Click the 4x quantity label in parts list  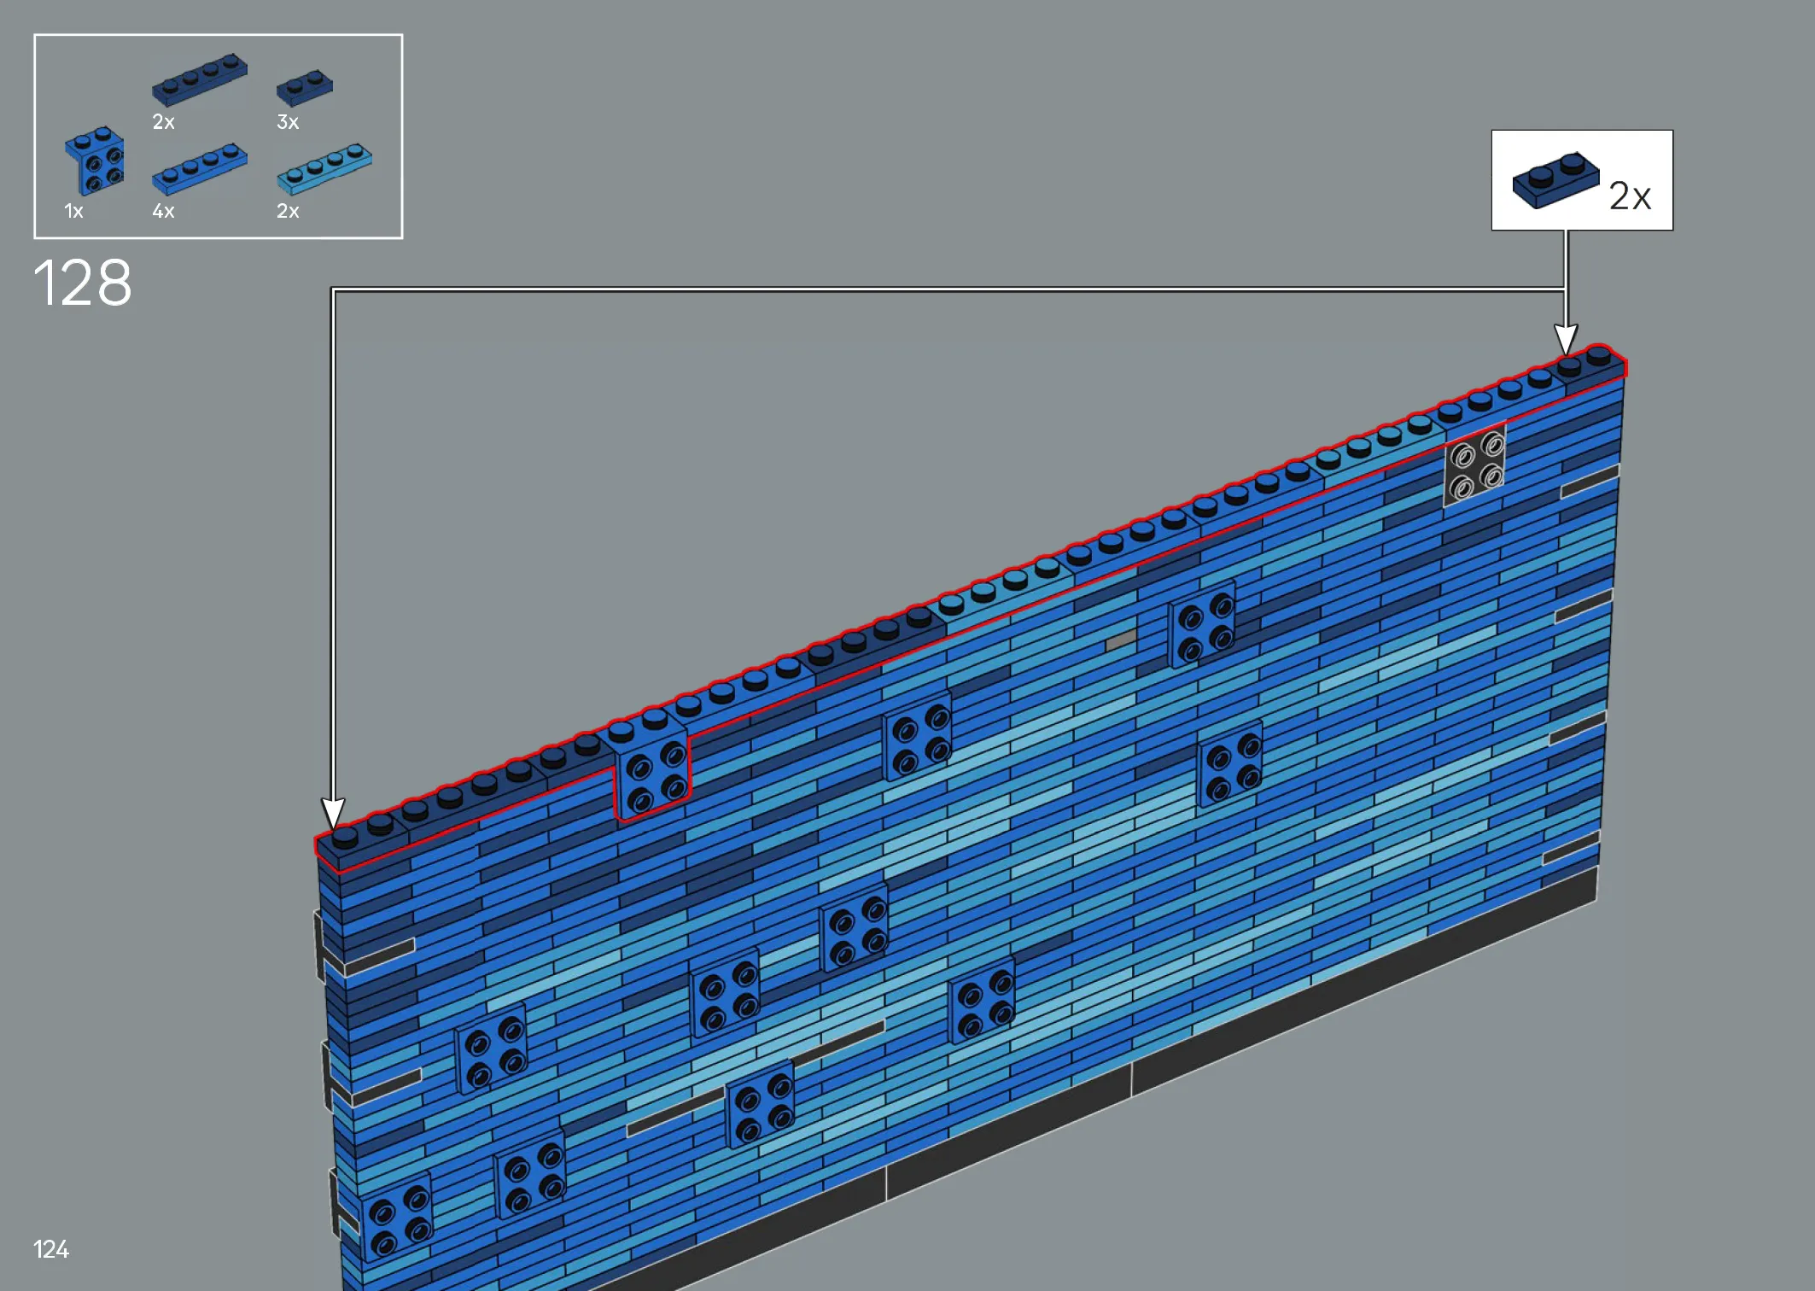163,211
